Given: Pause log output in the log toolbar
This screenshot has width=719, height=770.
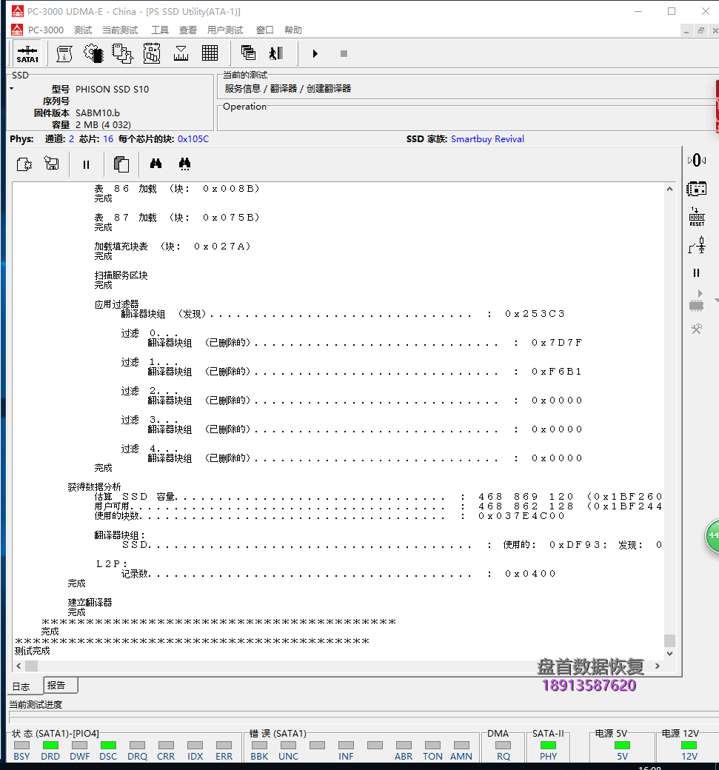Looking at the screenshot, I should tap(87, 164).
